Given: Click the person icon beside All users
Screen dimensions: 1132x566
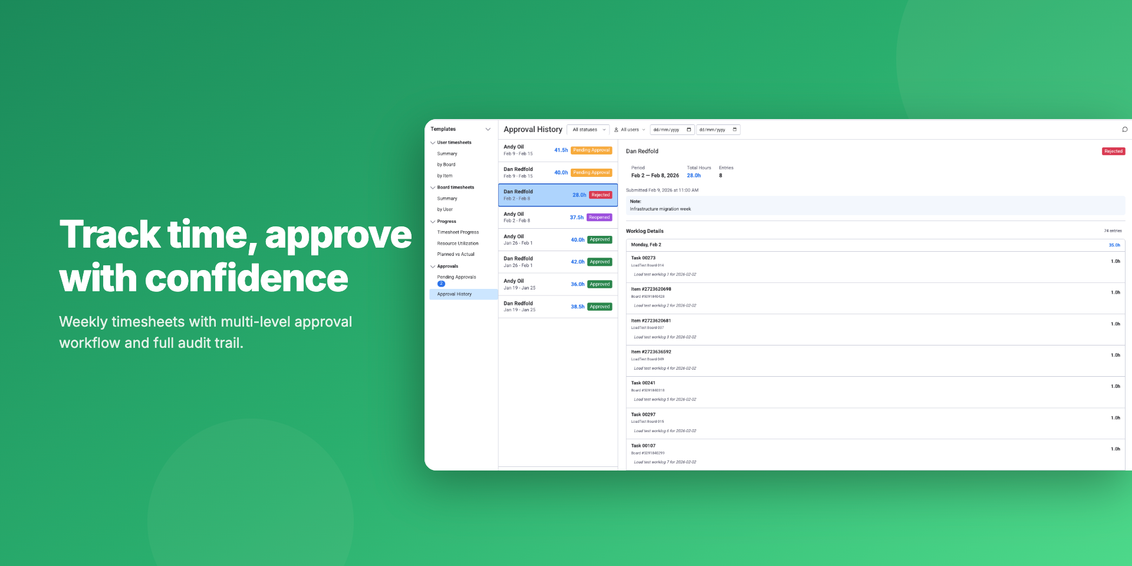Looking at the screenshot, I should point(616,130).
